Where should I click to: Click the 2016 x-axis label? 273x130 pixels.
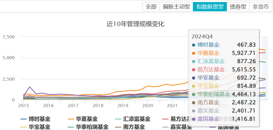pyautogui.click(x=48, y=106)
